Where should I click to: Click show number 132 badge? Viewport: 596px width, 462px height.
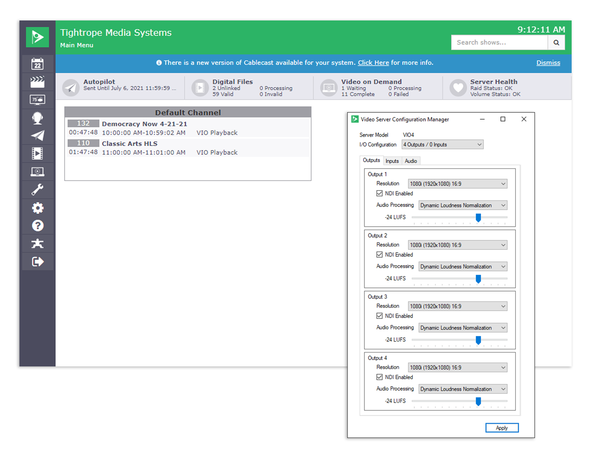pos(83,123)
